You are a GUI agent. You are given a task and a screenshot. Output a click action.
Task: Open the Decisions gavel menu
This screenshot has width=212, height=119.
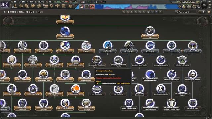[x=14, y=6]
